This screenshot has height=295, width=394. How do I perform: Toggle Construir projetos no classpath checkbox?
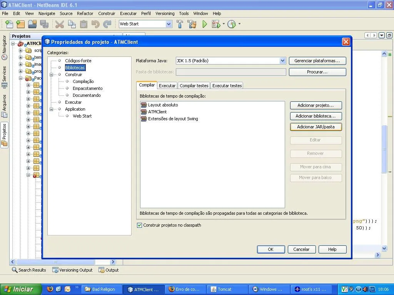[x=139, y=225]
